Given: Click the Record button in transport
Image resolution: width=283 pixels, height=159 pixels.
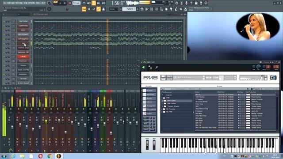Looking at the screenshot, I should 70,3.
